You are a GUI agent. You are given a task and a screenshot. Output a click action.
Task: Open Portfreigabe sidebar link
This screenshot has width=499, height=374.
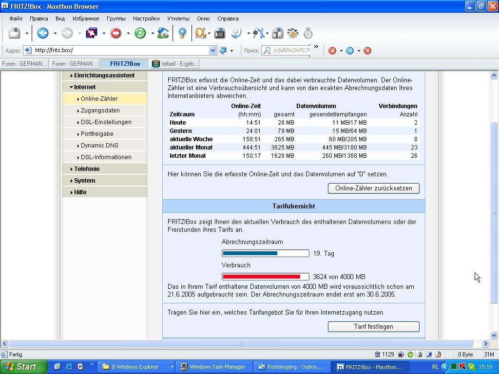(x=97, y=134)
